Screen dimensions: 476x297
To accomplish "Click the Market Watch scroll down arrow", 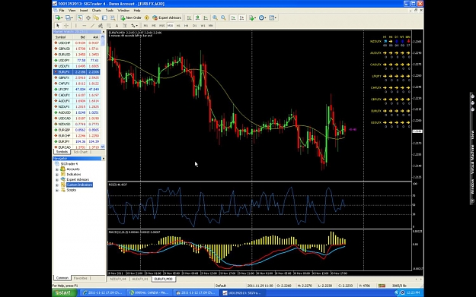I will tap(103, 147).
